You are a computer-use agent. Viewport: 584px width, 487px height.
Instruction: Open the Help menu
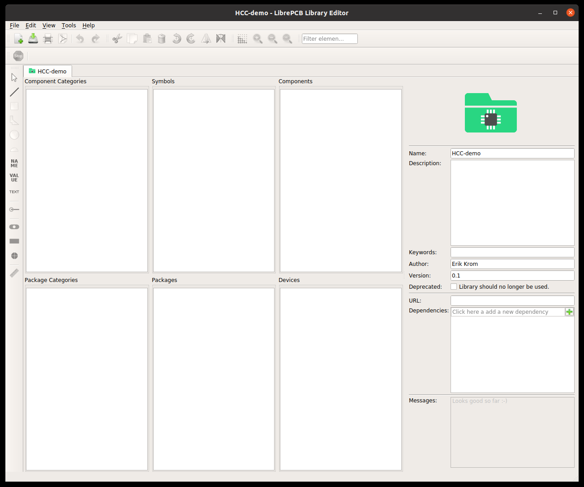89,26
